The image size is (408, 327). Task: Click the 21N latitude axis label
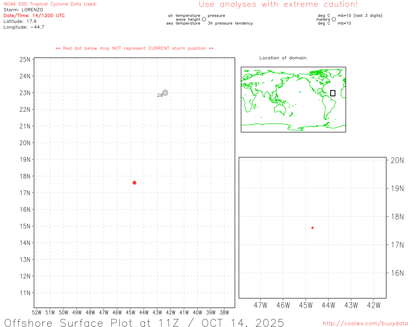pyautogui.click(x=25, y=126)
